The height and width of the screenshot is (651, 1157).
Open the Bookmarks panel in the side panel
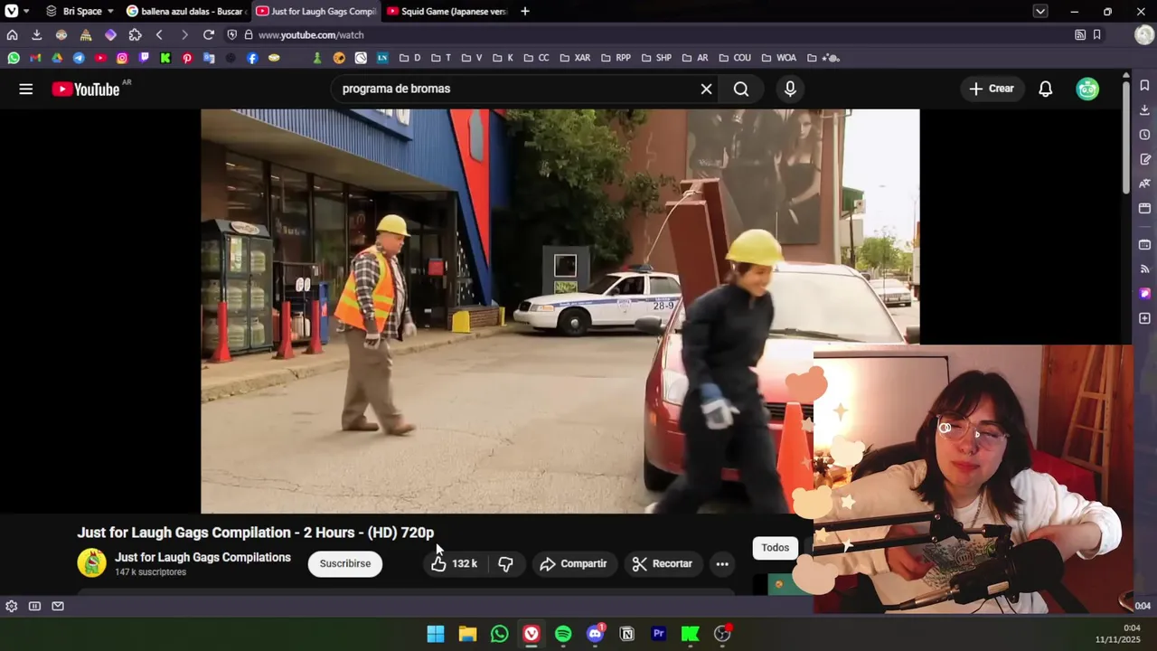(x=1144, y=85)
